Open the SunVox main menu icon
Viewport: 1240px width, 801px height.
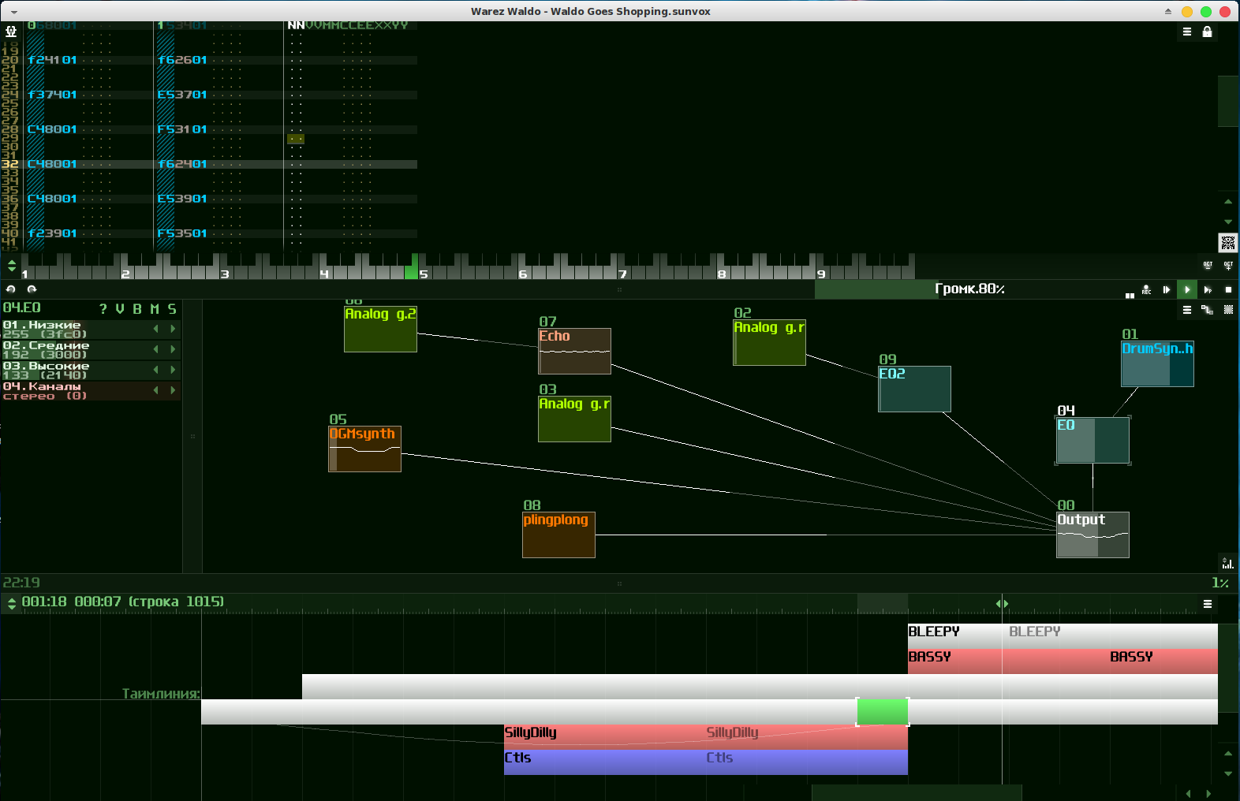(11, 32)
